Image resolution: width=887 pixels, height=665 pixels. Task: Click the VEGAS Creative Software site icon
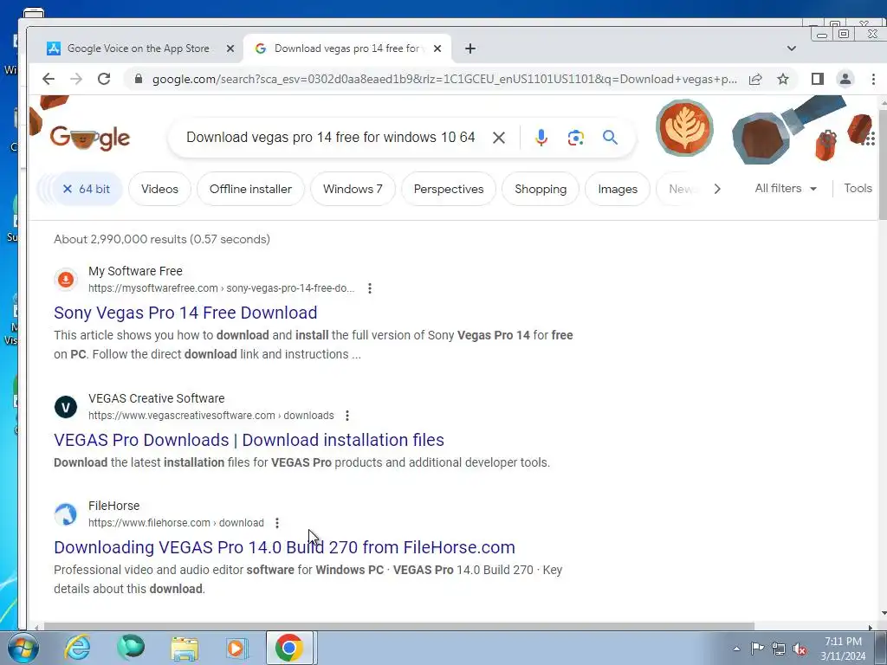tap(66, 407)
